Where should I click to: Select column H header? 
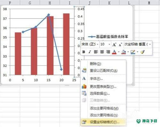pyautogui.click(x=50, y=3)
